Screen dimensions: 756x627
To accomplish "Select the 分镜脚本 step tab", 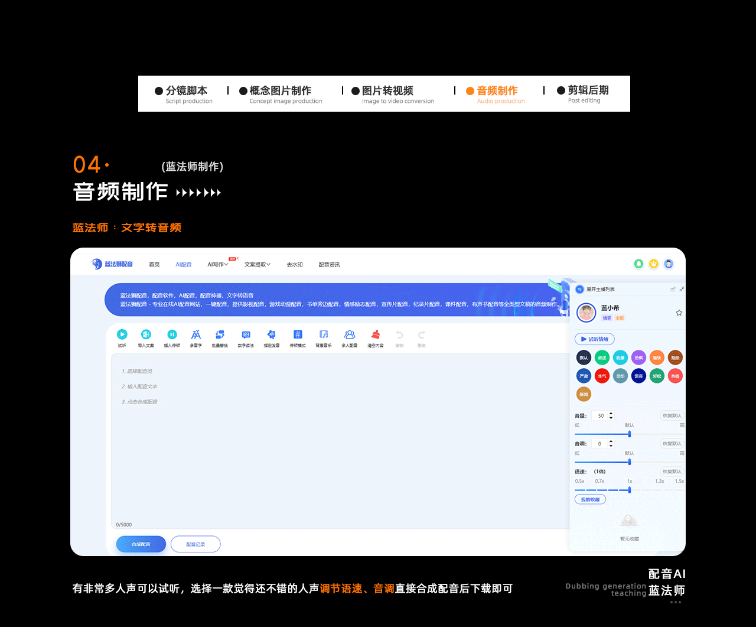I will pyautogui.click(x=184, y=93).
